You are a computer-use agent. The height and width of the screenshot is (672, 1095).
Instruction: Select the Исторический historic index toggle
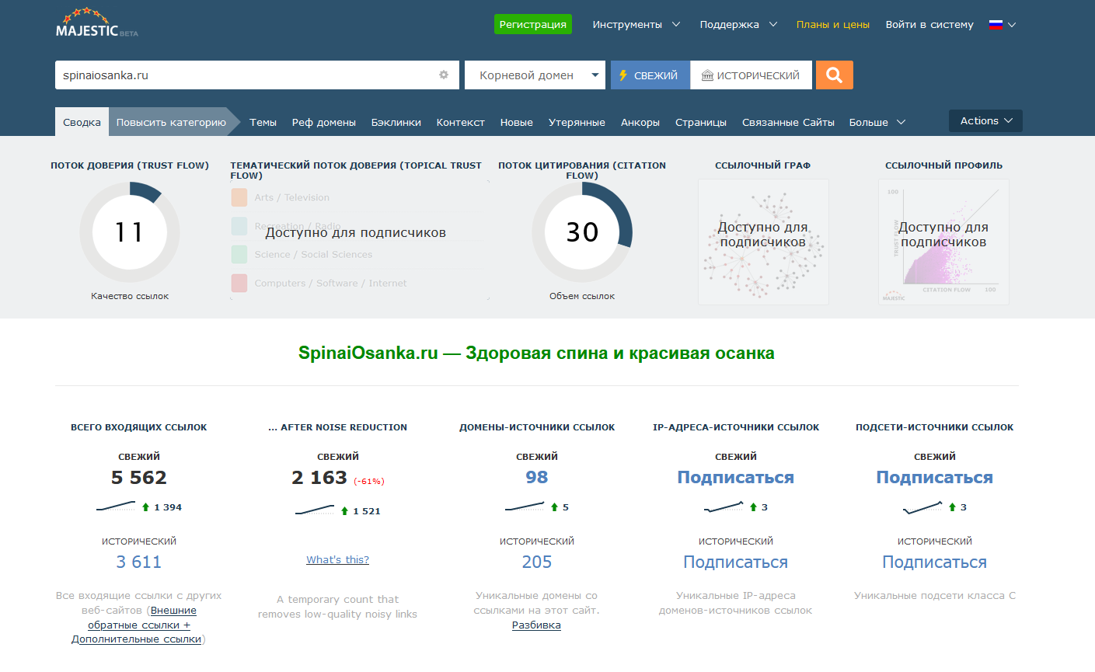(751, 75)
